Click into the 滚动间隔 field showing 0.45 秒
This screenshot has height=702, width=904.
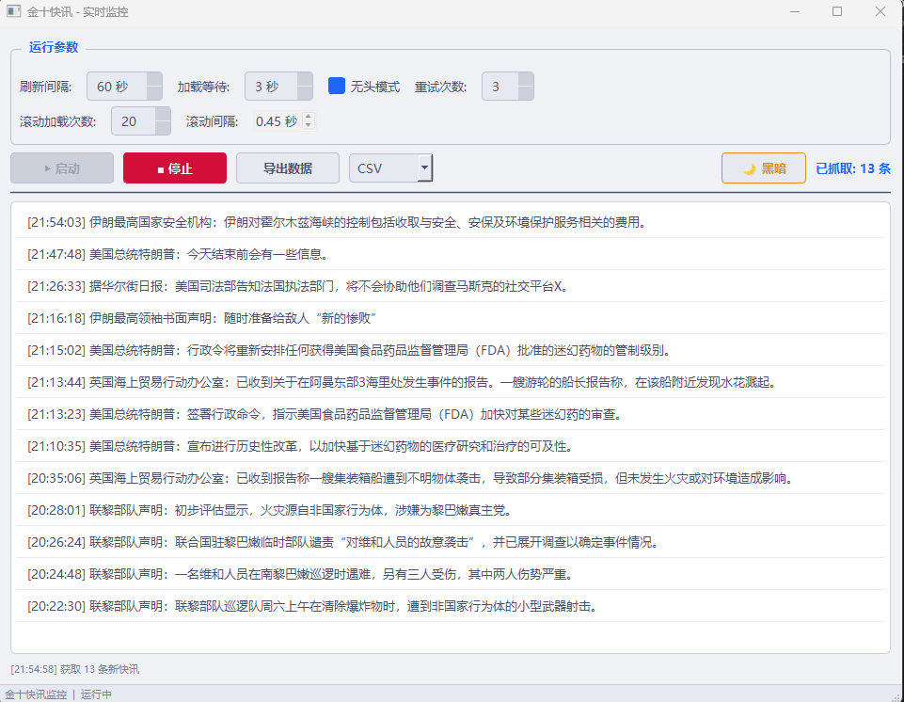[x=278, y=121]
